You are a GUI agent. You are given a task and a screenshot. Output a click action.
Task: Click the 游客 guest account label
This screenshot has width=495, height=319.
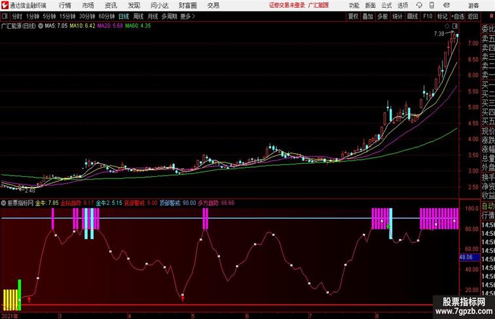(x=473, y=5)
